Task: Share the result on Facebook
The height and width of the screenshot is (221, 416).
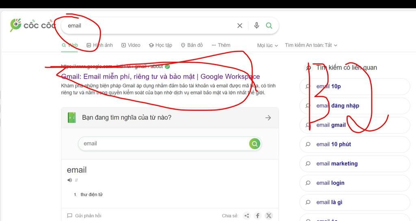Action: click(x=258, y=216)
